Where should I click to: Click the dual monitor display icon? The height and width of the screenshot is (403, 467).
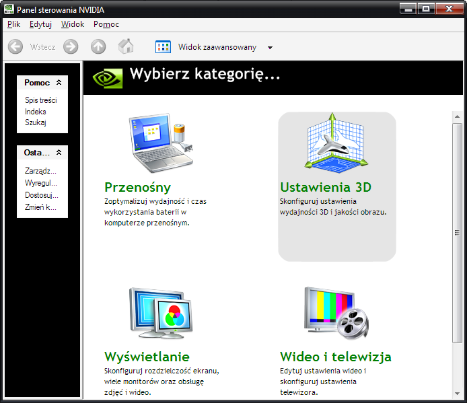point(161,313)
